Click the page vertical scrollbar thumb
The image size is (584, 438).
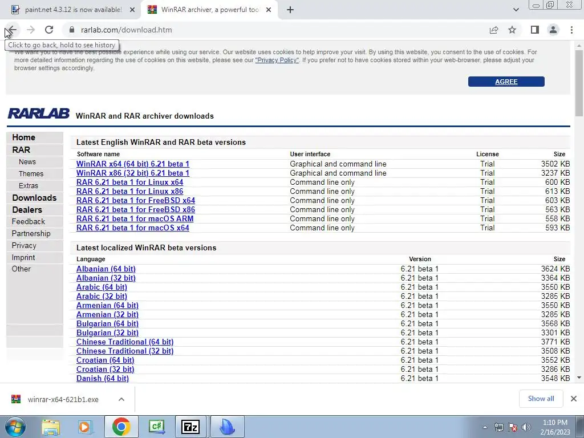[579, 84]
